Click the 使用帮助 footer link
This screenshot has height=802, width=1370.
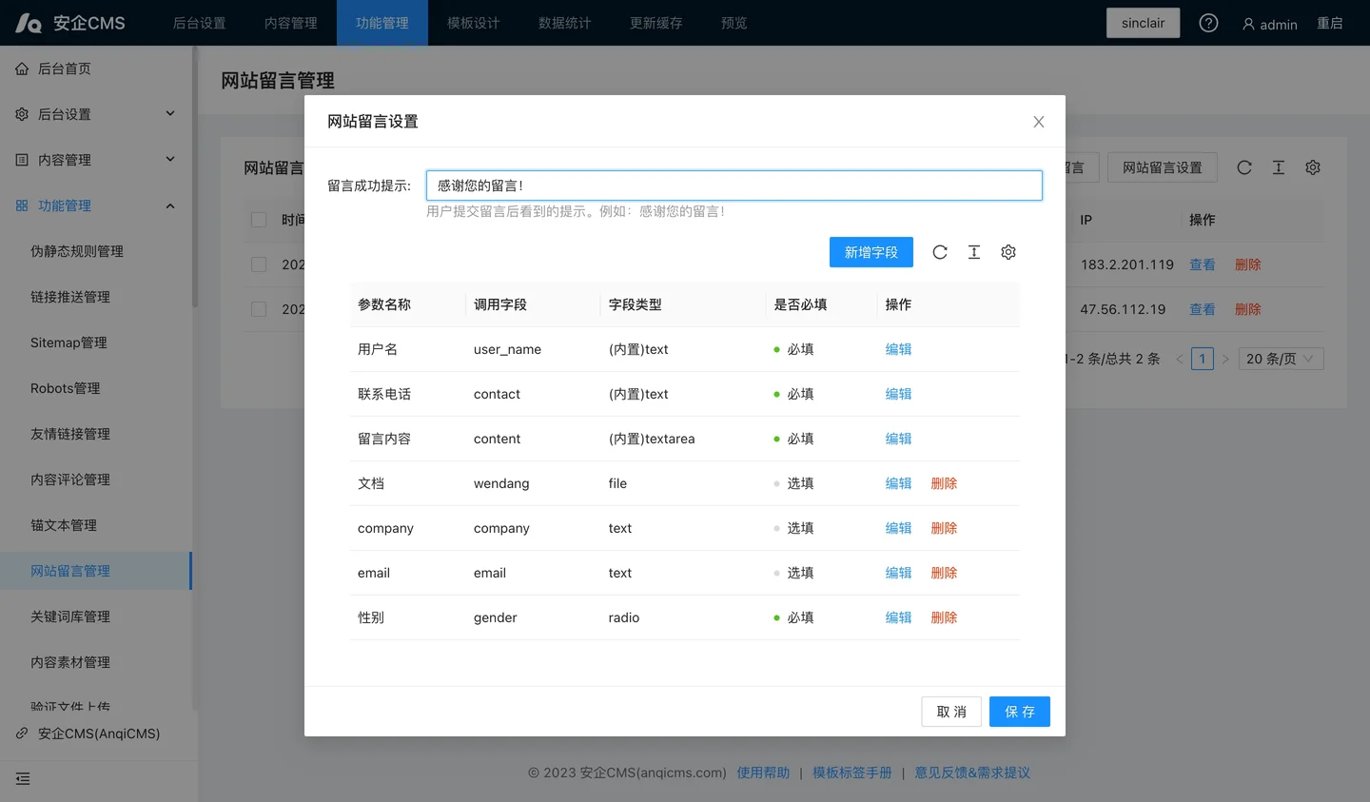tap(763, 773)
